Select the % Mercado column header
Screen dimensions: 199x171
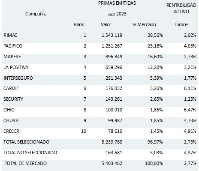pos(144,24)
